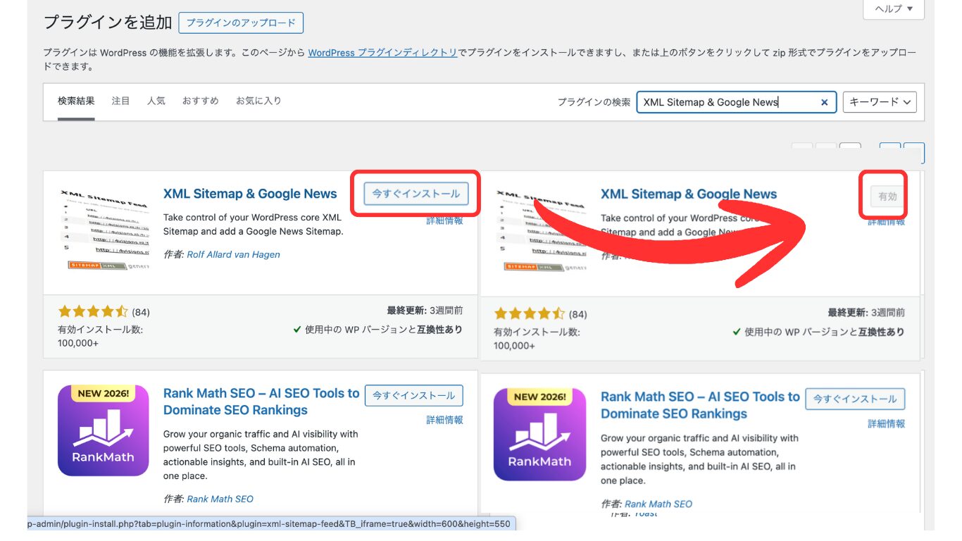Viewport: 962px width, 541px height.
Task: Open the ヘルプ dropdown
Action: pos(894,9)
